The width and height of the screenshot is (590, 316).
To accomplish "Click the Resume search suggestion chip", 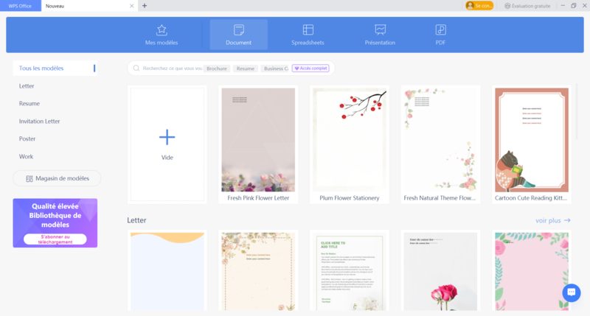I will (x=246, y=69).
